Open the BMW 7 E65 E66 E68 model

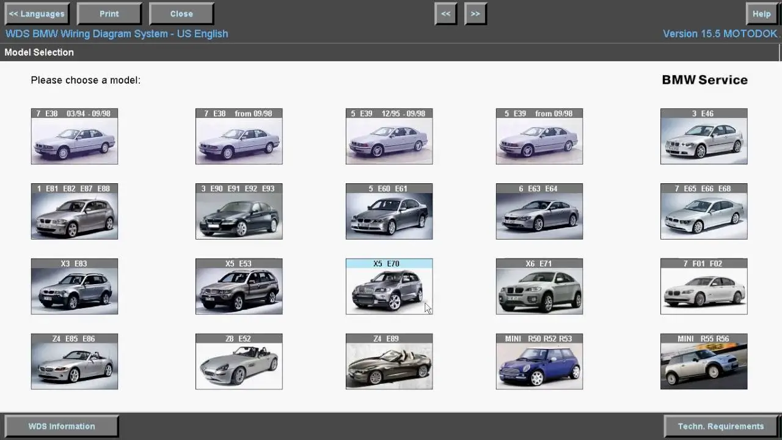(703, 211)
